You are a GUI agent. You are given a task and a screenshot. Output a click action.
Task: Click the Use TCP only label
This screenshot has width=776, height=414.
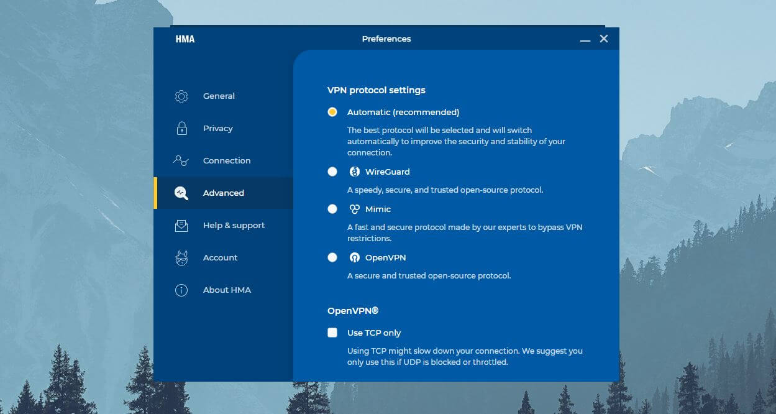[374, 333]
